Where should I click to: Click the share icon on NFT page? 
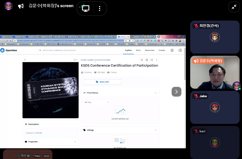(x=152, y=60)
